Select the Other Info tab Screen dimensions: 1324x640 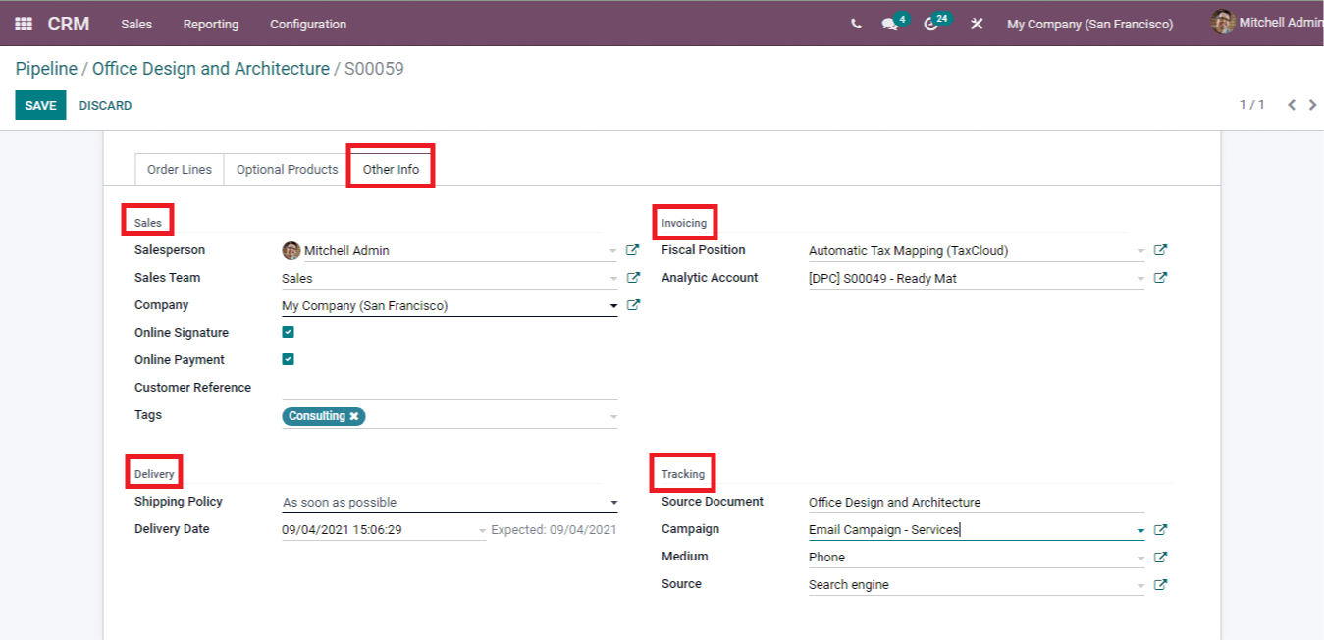tap(391, 169)
